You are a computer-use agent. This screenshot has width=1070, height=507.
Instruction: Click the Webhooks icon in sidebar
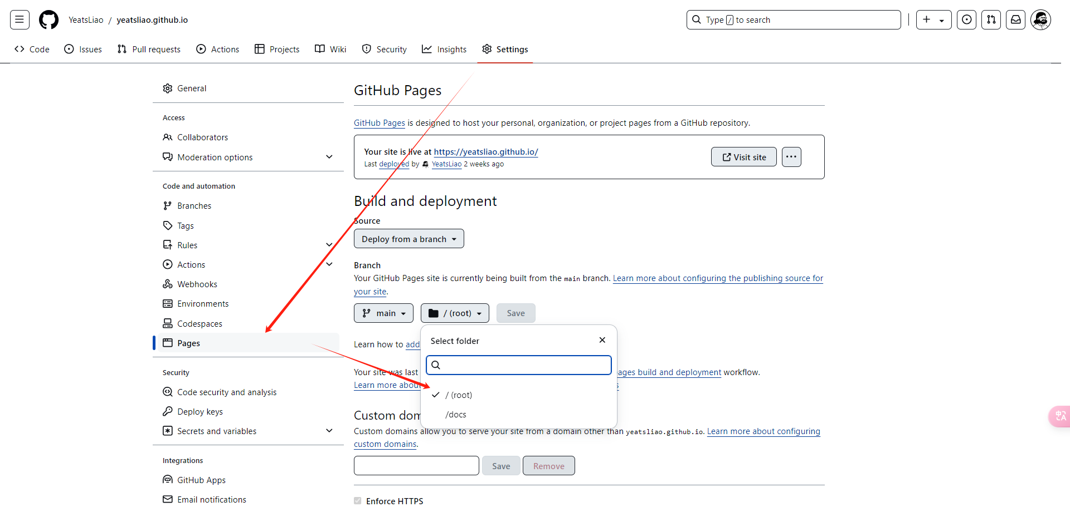click(x=167, y=284)
